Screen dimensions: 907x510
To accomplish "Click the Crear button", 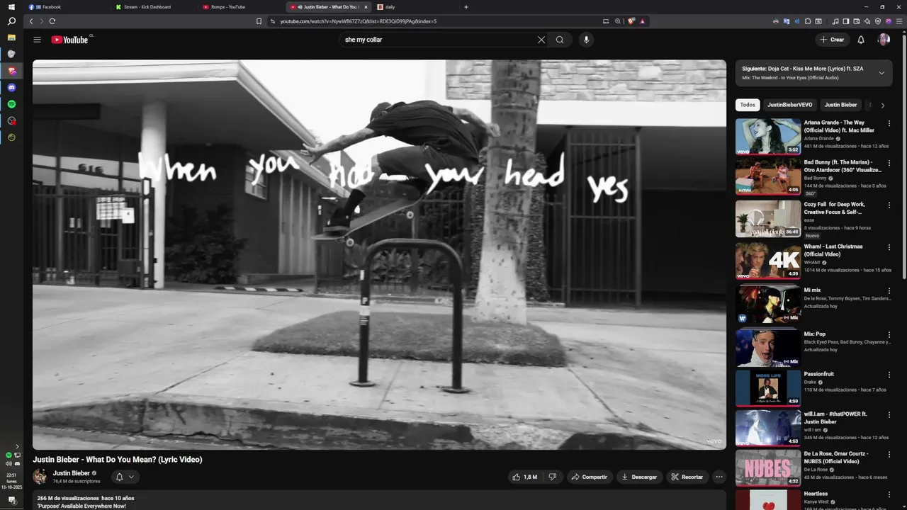I will tap(832, 40).
